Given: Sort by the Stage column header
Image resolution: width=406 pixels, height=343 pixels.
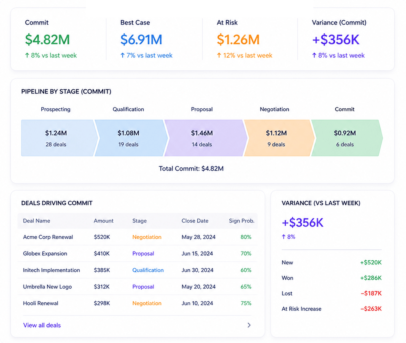Looking at the screenshot, I should click(139, 221).
